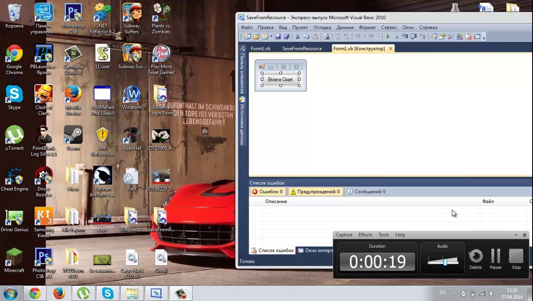Toggle the Предупреждений: 0 warnings filter
The height and width of the screenshot is (301, 533).
coord(315,191)
